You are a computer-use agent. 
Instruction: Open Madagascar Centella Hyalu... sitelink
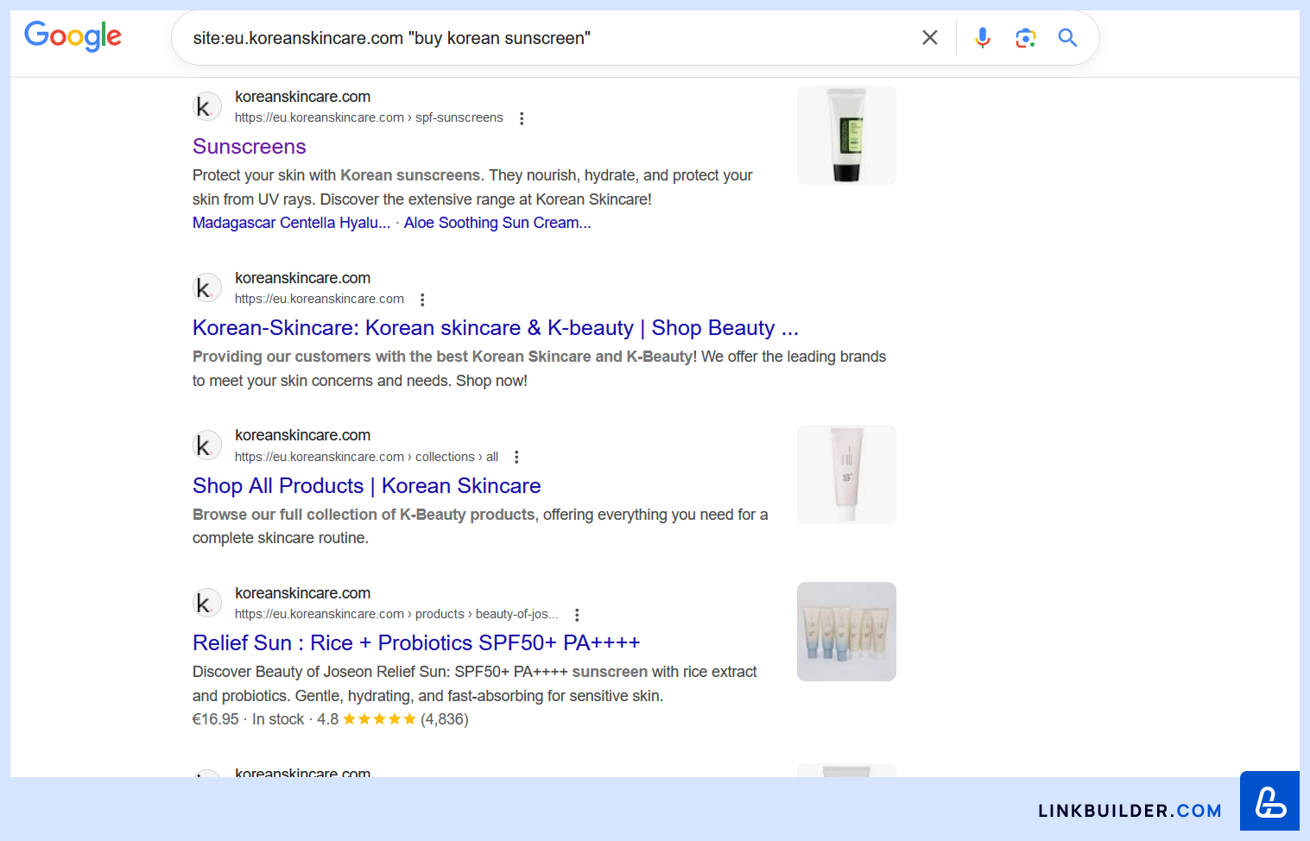[291, 223]
